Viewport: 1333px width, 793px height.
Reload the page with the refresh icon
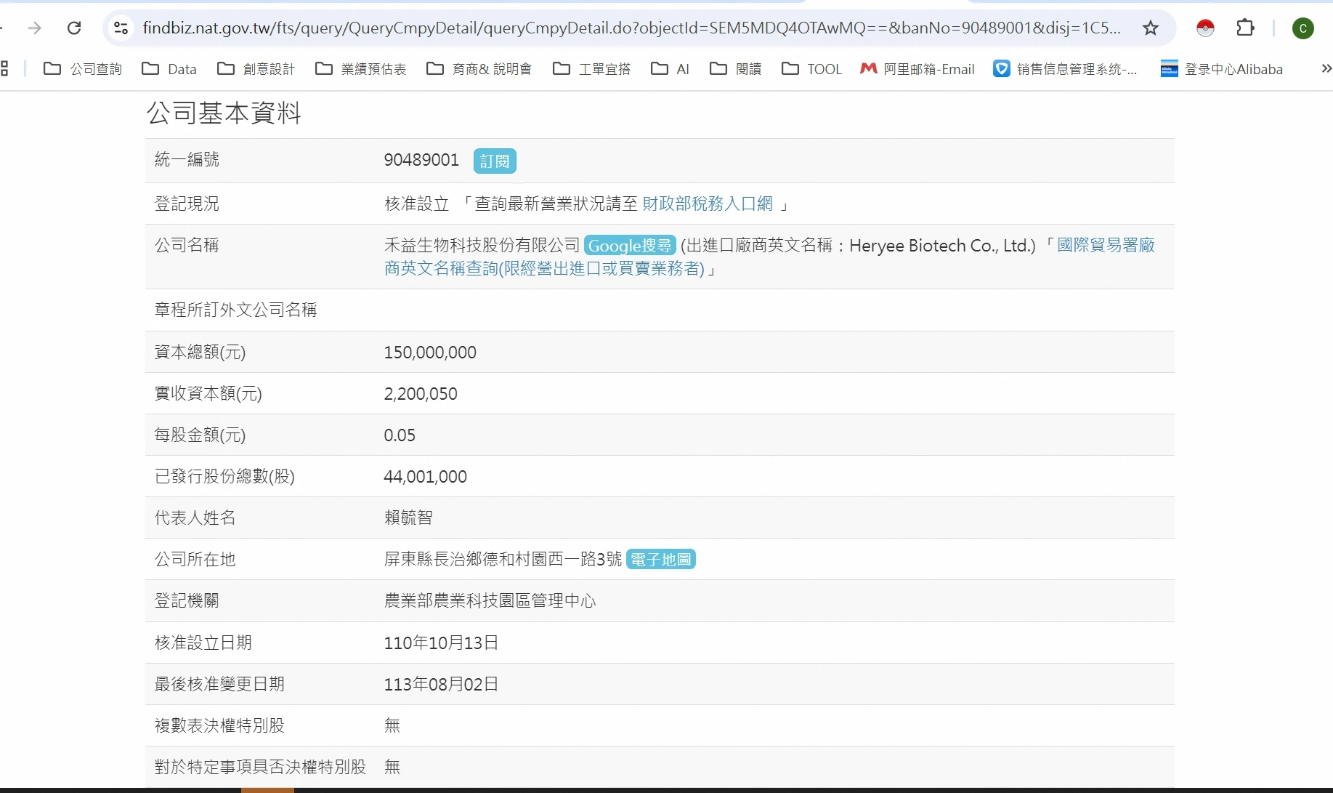coord(74,28)
